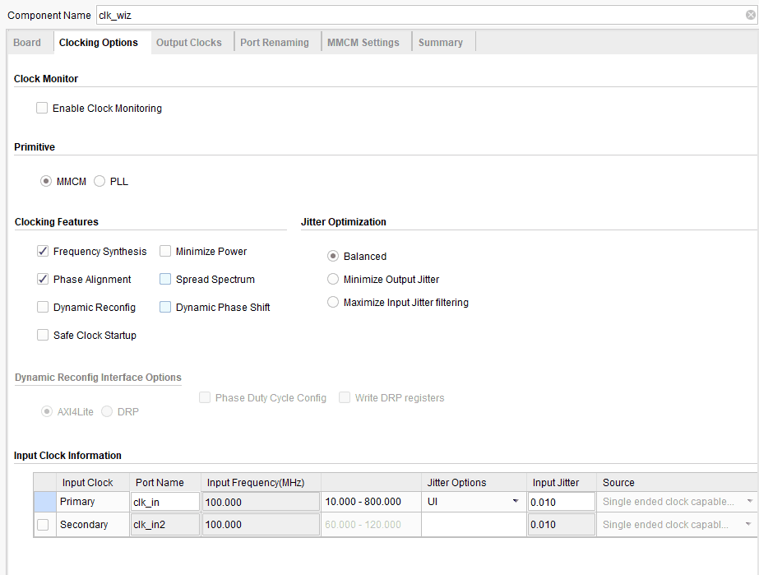Expand the Primary clock Source dropdown

tap(750, 502)
